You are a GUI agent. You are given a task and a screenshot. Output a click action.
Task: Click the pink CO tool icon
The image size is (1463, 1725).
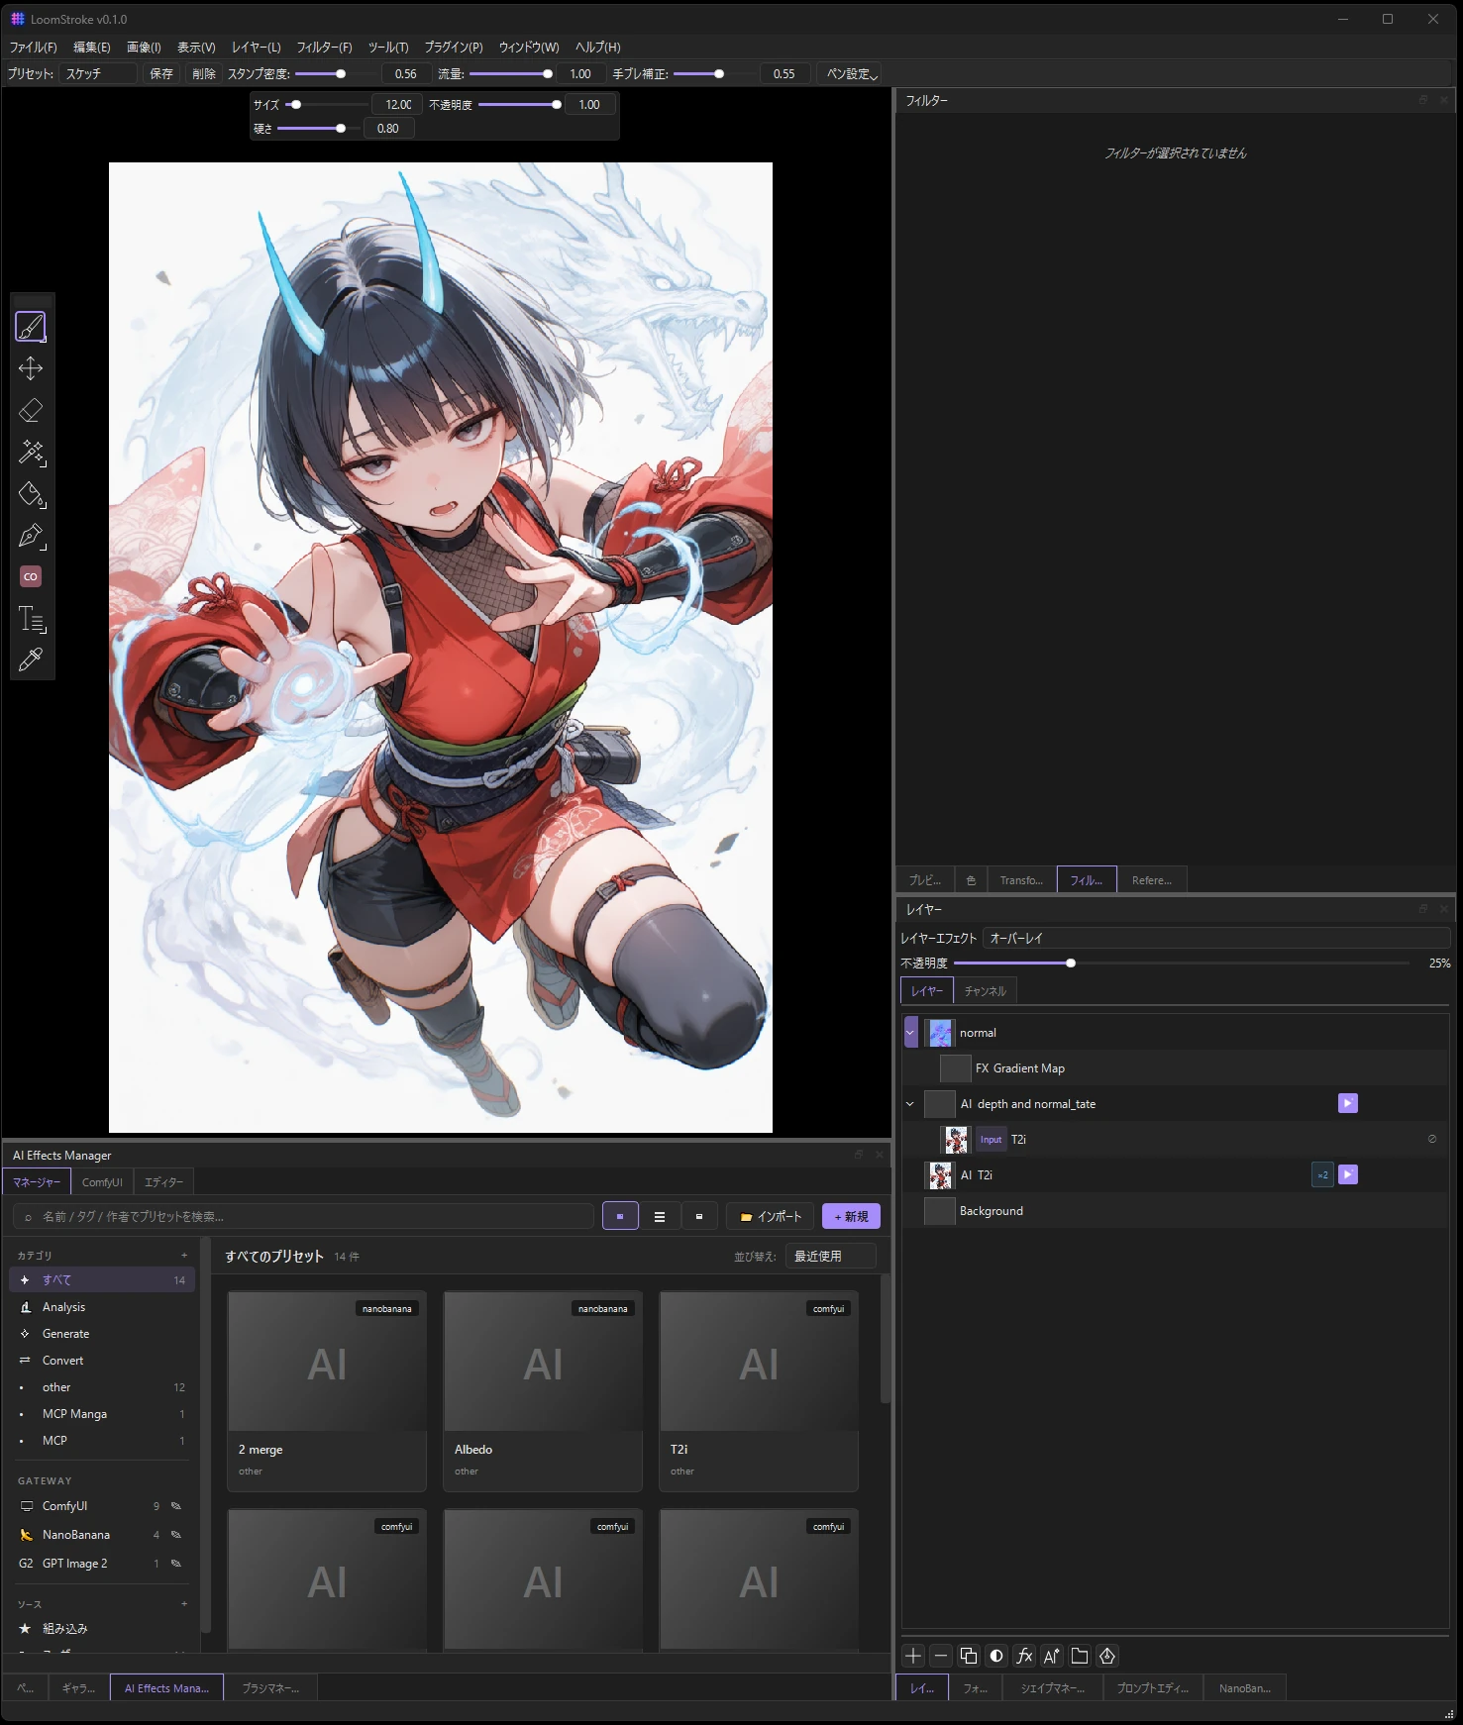click(x=31, y=576)
